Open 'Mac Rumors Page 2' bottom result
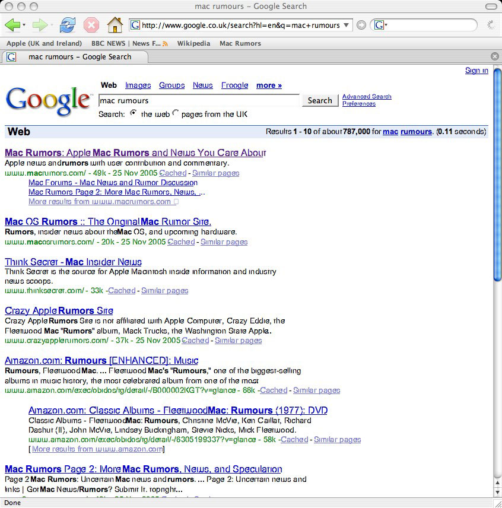Screen dimensions: 502x508 tap(144, 469)
